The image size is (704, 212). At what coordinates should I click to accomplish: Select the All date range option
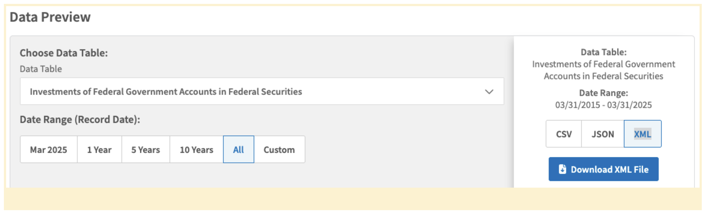[x=238, y=150]
